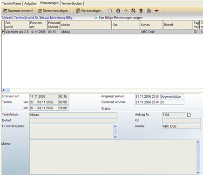
Task: Click the horizontal scrollbar thumb under the table
Action: [8, 90]
